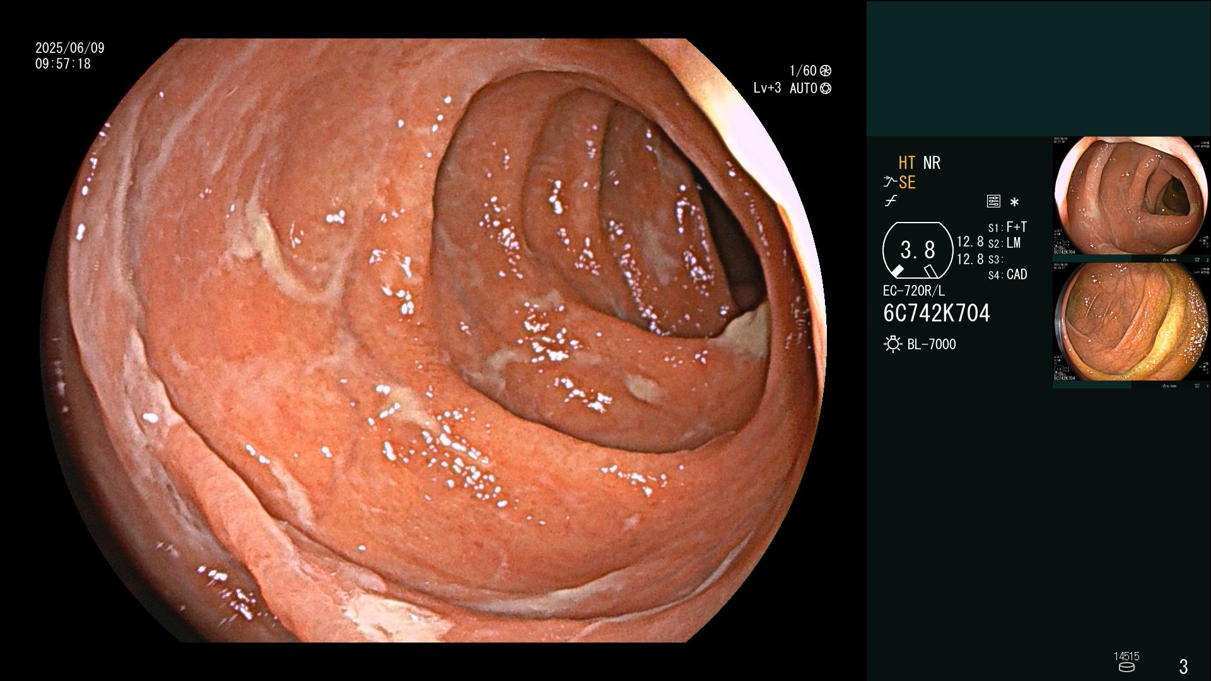
Task: Click the time 09:57:18
Action: tap(63, 64)
